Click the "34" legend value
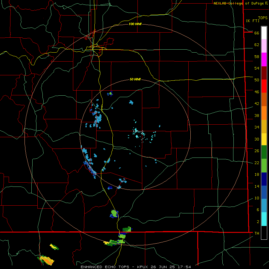 pos(257,127)
